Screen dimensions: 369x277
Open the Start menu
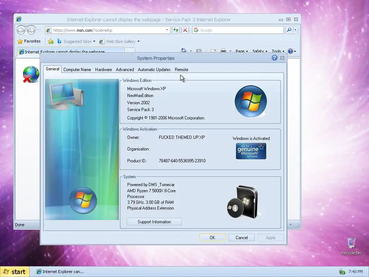[x=15, y=272]
